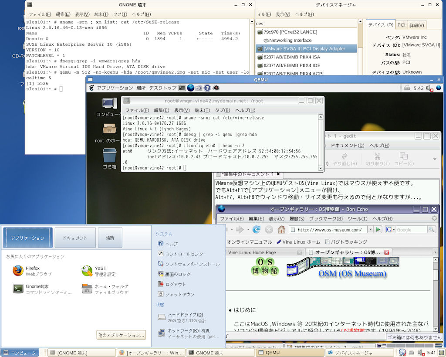Open ブックマーク menu in Bon Echo

326,219
